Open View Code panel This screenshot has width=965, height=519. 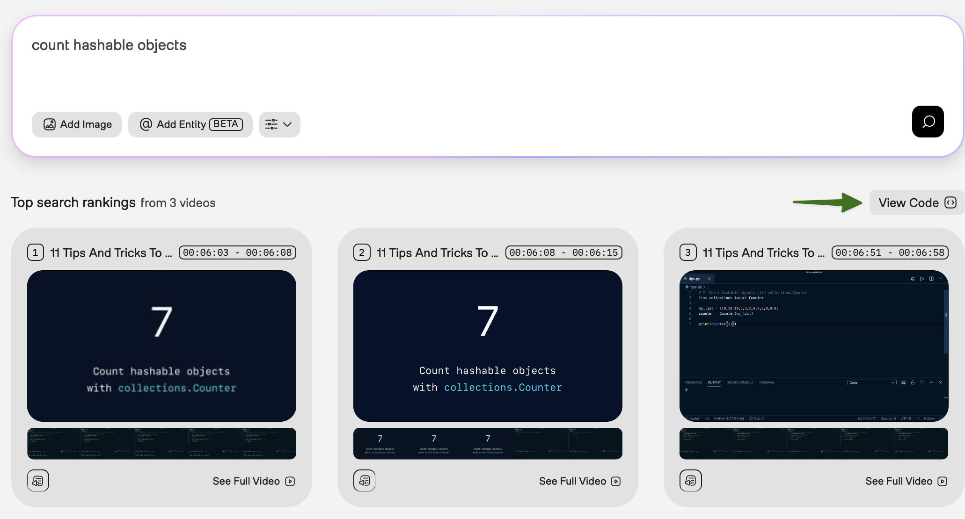click(916, 202)
